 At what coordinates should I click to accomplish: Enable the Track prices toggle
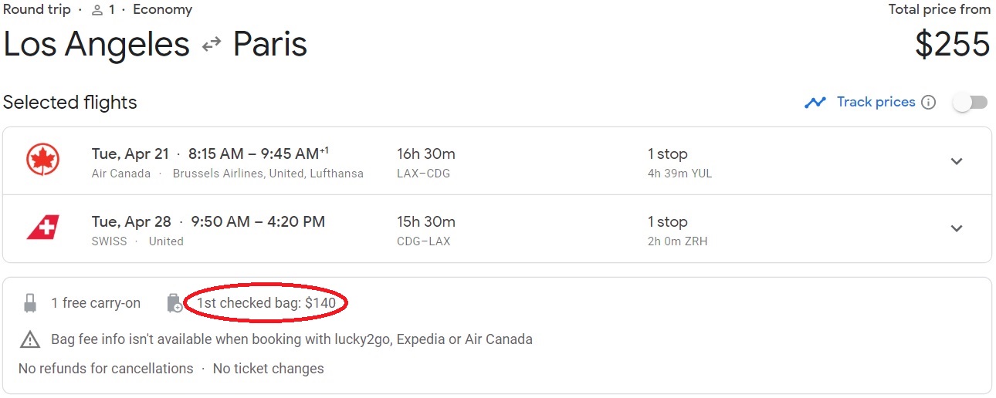point(970,103)
